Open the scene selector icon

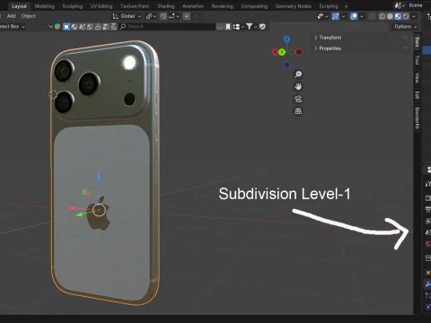[x=400, y=5]
